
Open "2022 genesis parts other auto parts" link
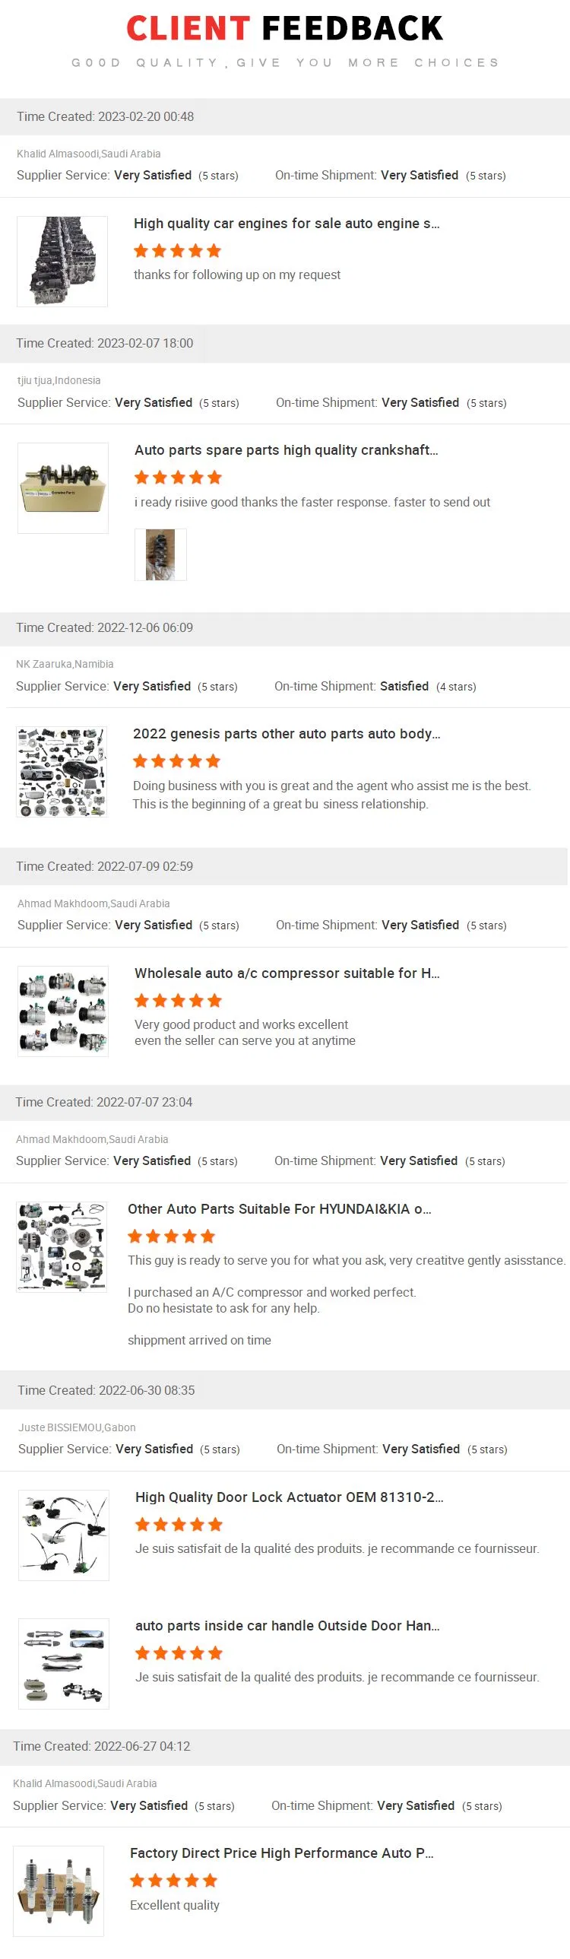click(x=287, y=734)
